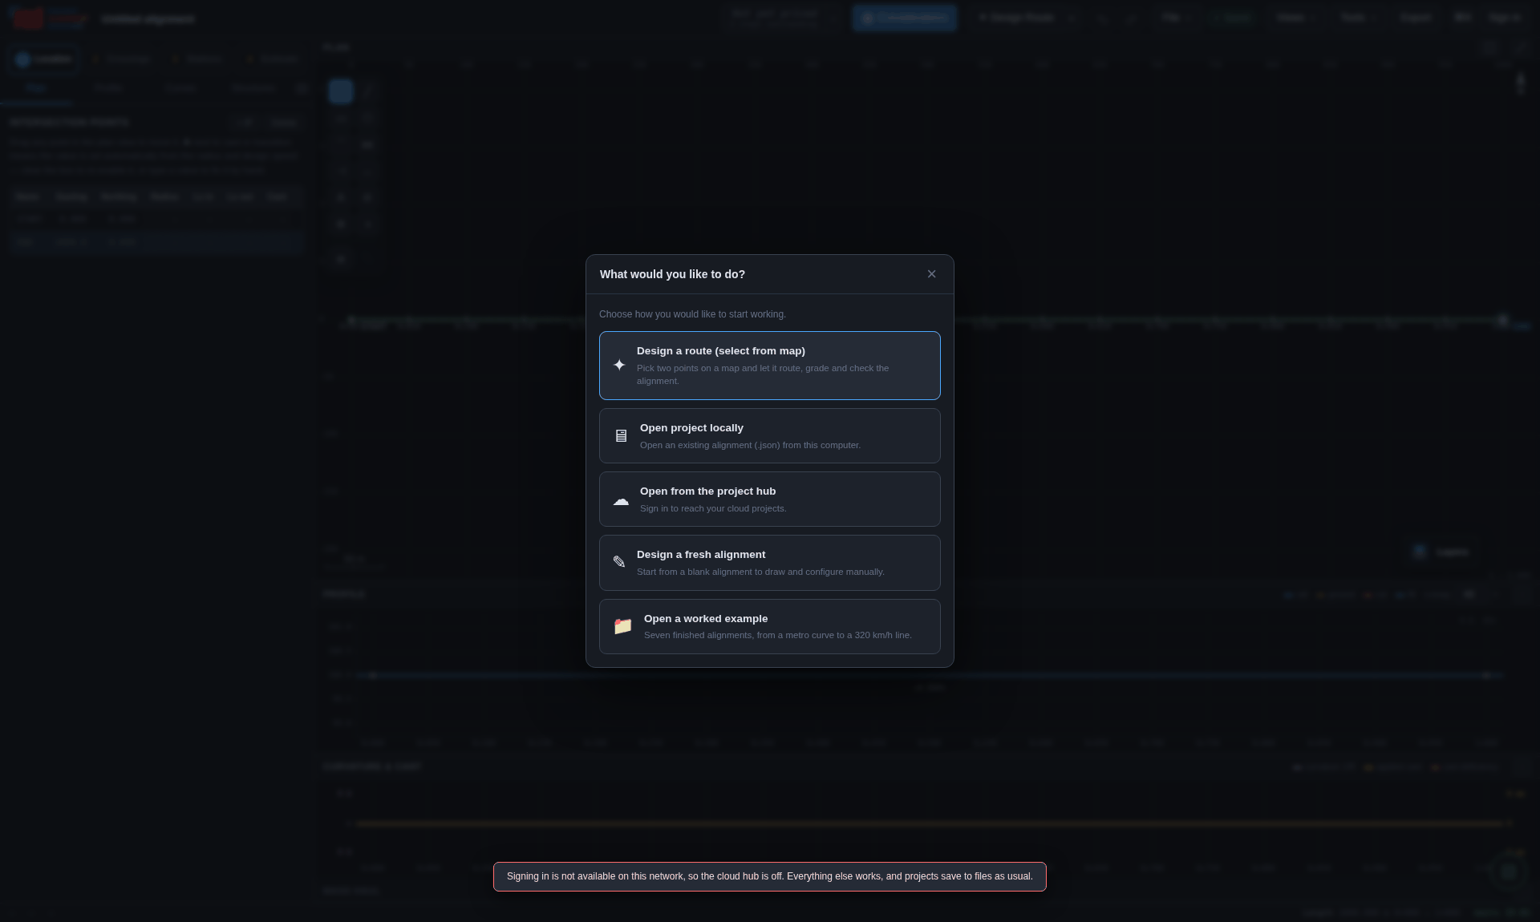Click the cloud icon beside the project hub option
This screenshot has height=922, width=1540.
click(x=621, y=500)
